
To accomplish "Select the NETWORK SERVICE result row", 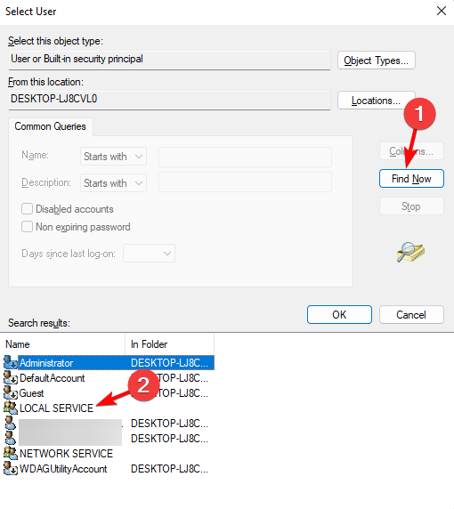I will click(109, 454).
